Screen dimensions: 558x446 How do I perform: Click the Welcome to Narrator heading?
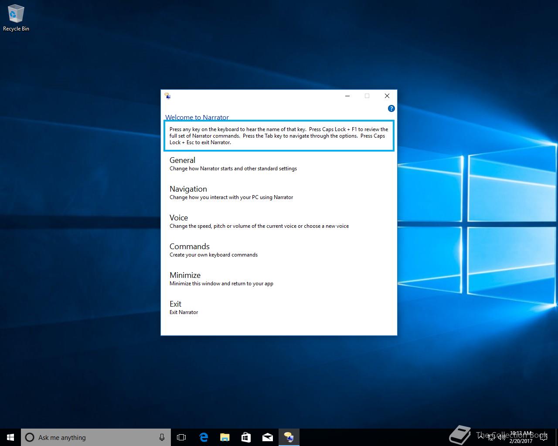[x=197, y=118]
